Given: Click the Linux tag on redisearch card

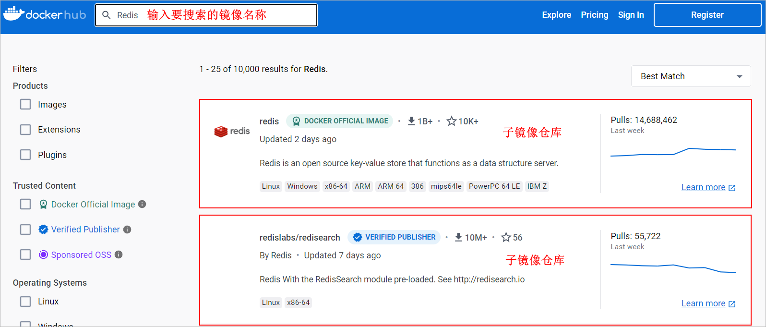Looking at the screenshot, I should tap(271, 303).
